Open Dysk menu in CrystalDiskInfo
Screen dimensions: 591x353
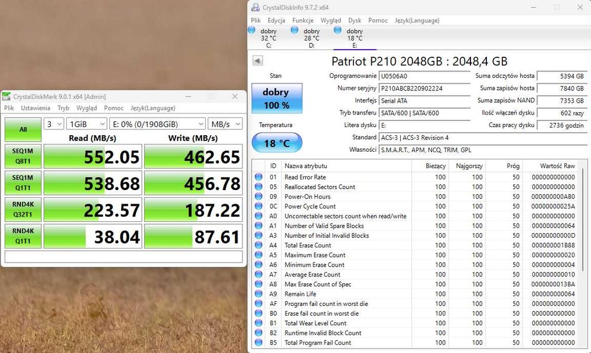click(x=355, y=20)
